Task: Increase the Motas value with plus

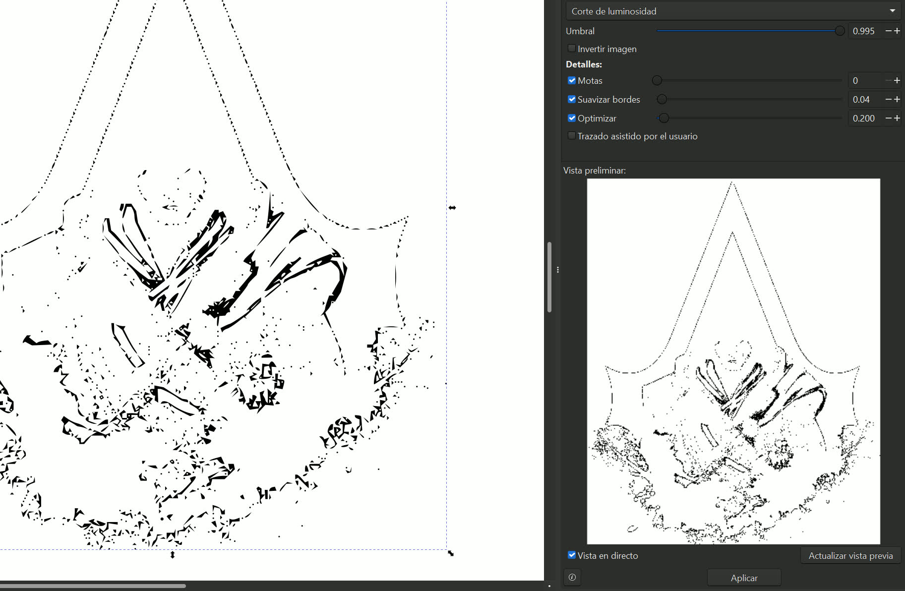Action: pos(897,80)
